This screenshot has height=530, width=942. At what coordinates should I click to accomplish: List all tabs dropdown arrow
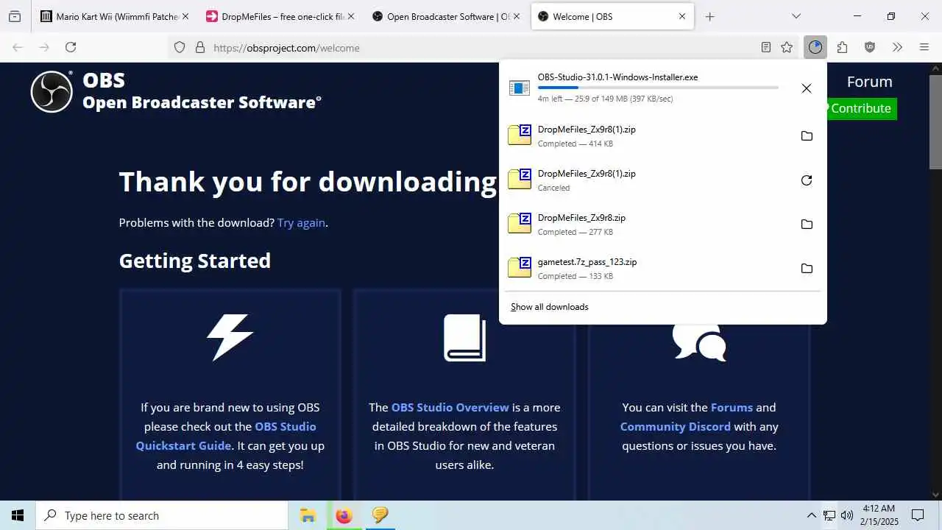coord(796,16)
